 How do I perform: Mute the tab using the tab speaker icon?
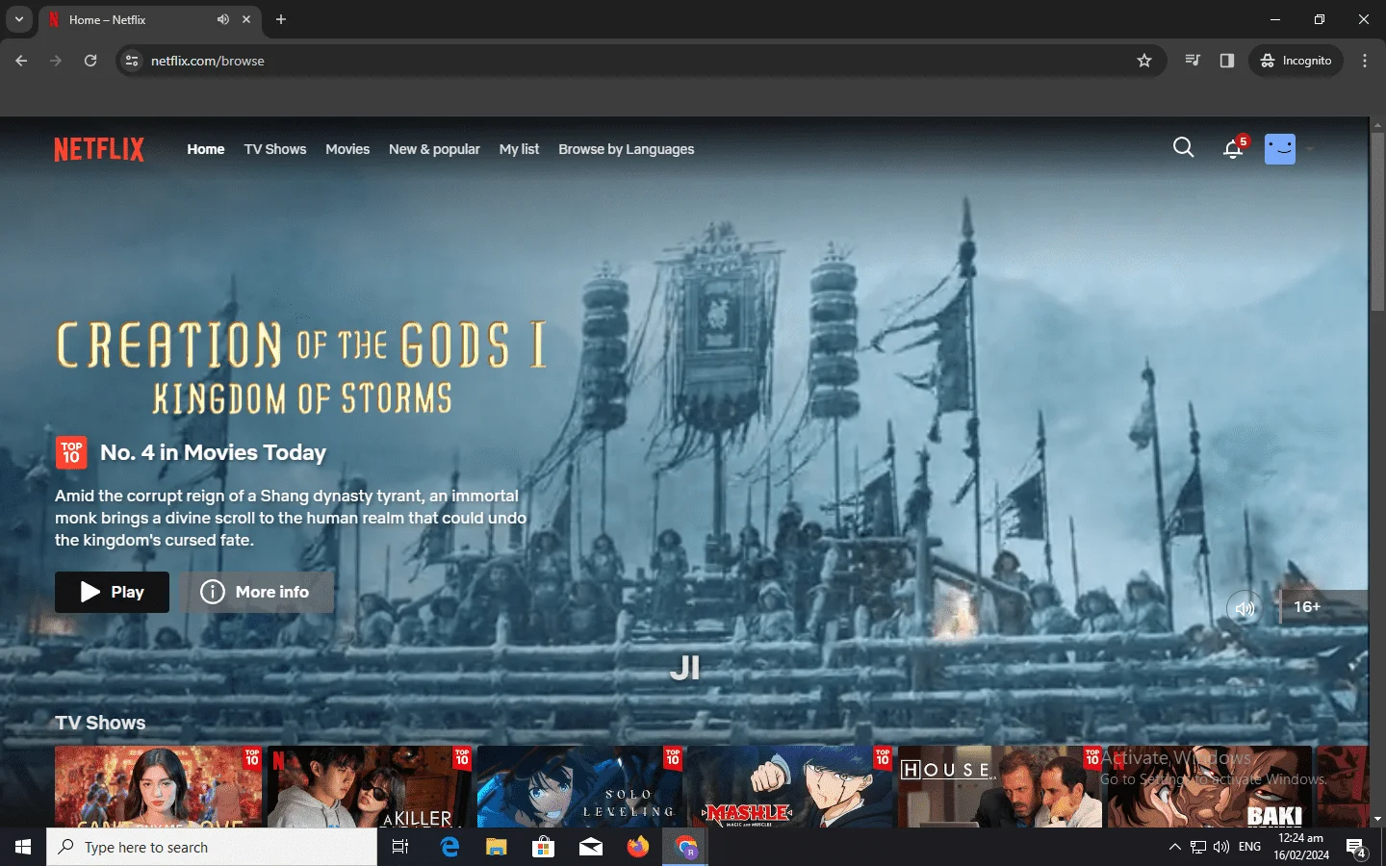click(223, 19)
